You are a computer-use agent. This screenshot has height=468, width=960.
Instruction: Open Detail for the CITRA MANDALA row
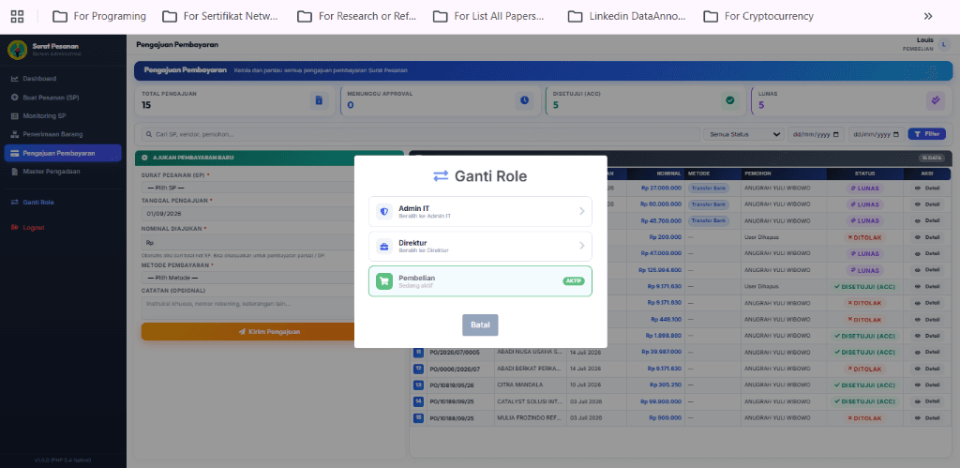pos(927,385)
